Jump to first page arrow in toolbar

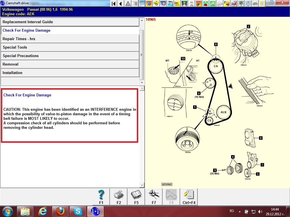pos(114,4)
